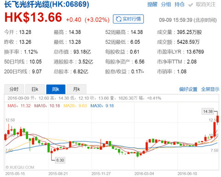
Task: Click the refresh icon in 实时行情 button
Action: [118, 19]
